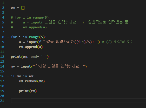Collapse the for loop fold arrow on line 8
Image resolution: width=146 pixels, height=108 pixels.
[x=8, y=37]
